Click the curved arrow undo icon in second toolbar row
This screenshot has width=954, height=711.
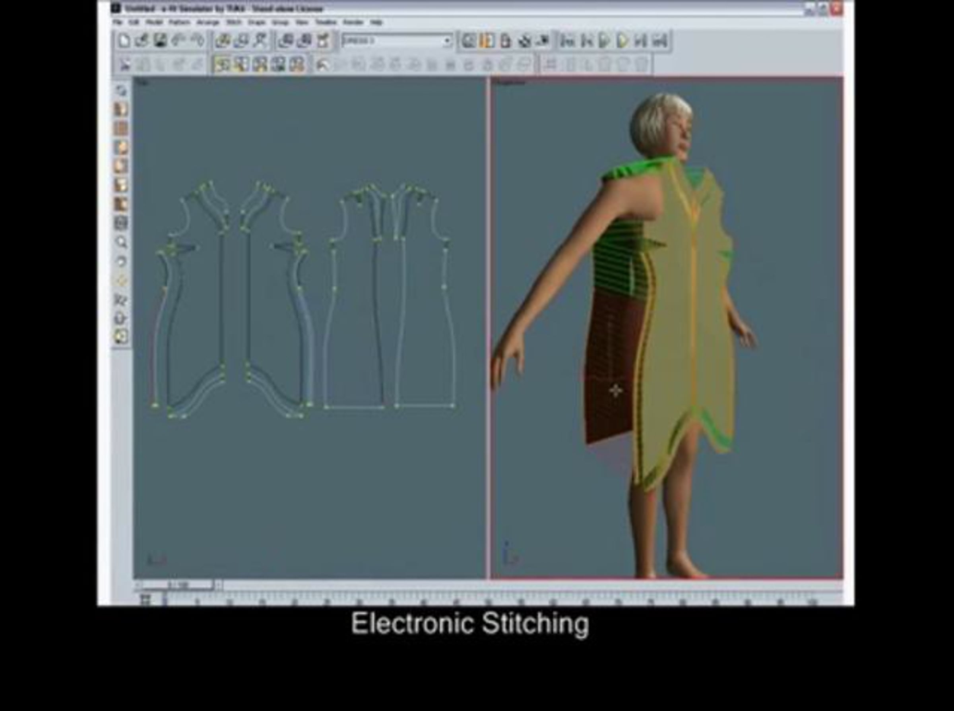pos(322,65)
